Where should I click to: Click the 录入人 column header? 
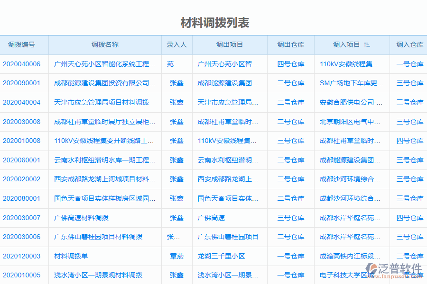pyautogui.click(x=176, y=44)
